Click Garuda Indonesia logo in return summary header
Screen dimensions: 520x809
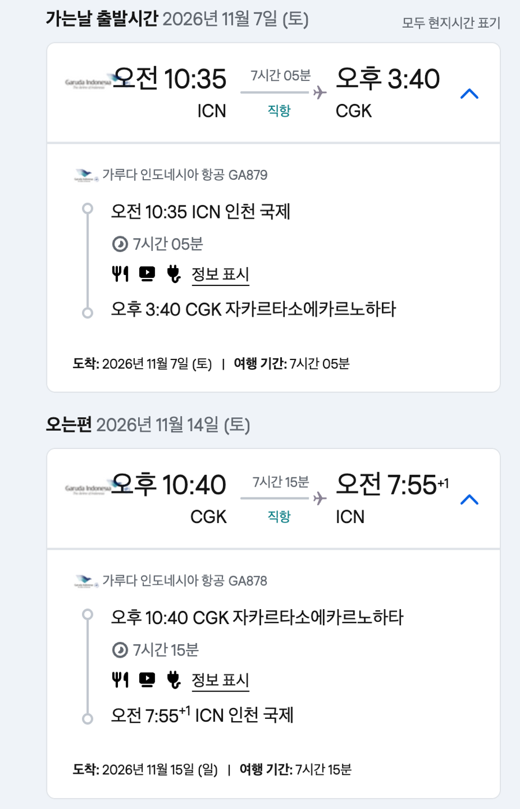[88, 489]
